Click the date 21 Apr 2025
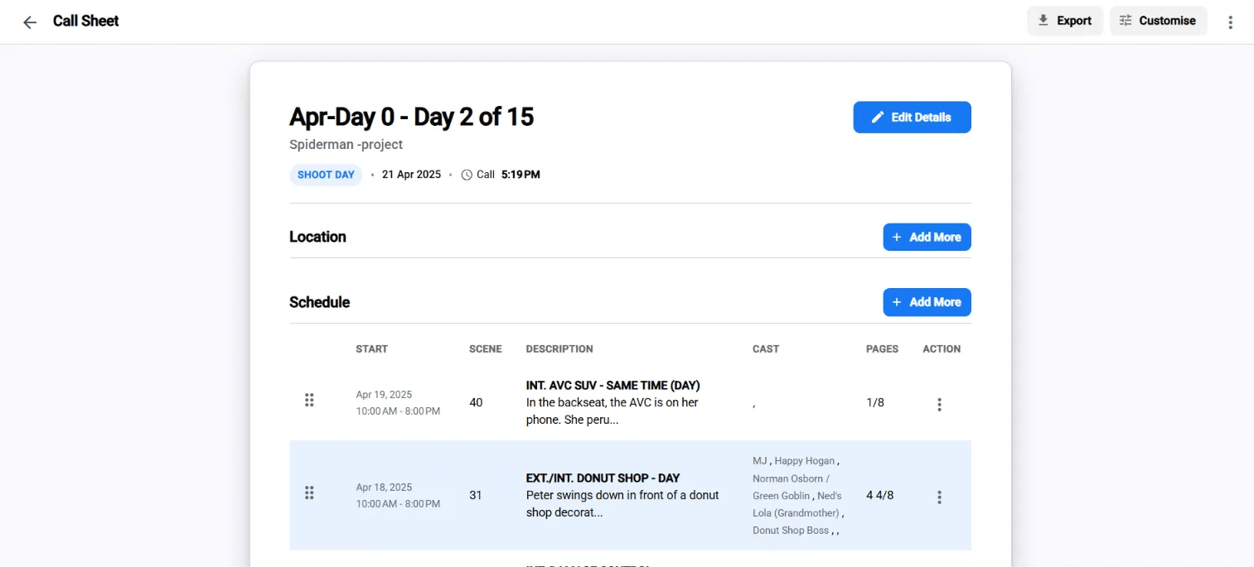The height and width of the screenshot is (567, 1254). click(411, 175)
